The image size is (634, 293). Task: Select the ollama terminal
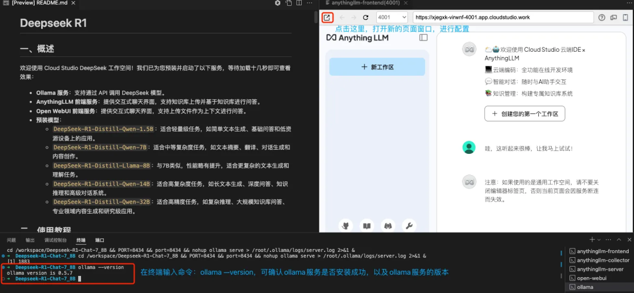click(x=599, y=287)
